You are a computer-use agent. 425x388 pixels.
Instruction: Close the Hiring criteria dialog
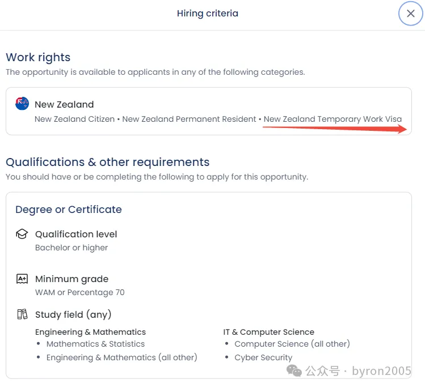(x=410, y=14)
